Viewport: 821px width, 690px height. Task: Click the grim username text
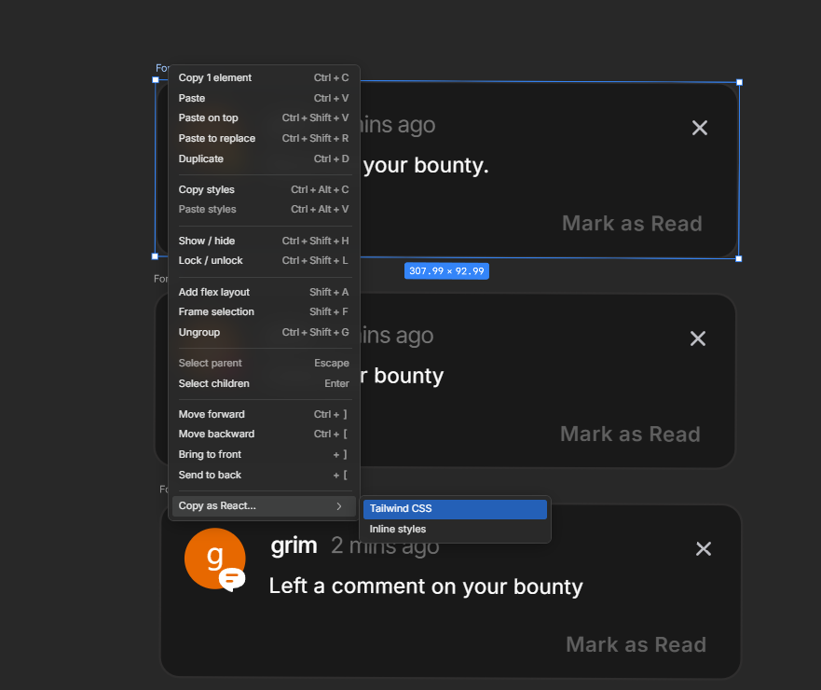pos(294,546)
